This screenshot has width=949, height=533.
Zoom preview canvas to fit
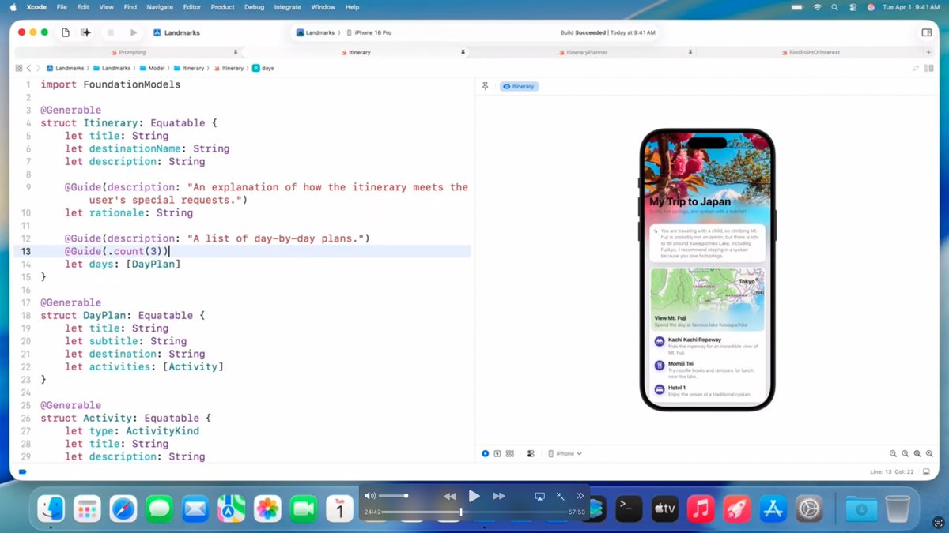918,453
